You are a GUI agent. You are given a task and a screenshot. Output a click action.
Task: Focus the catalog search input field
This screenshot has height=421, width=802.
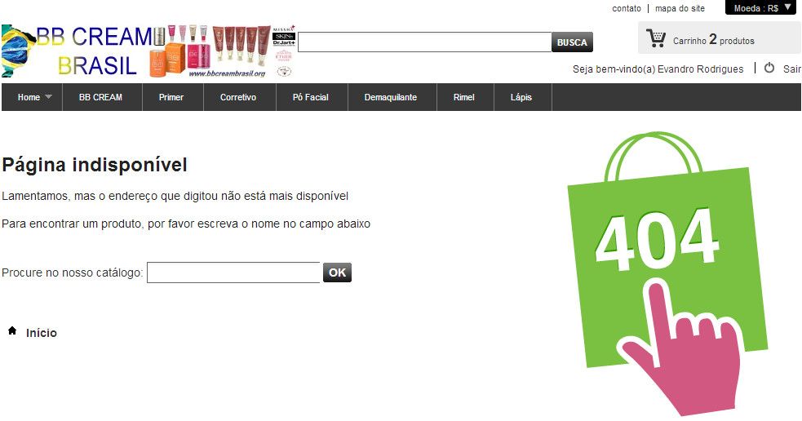click(233, 273)
